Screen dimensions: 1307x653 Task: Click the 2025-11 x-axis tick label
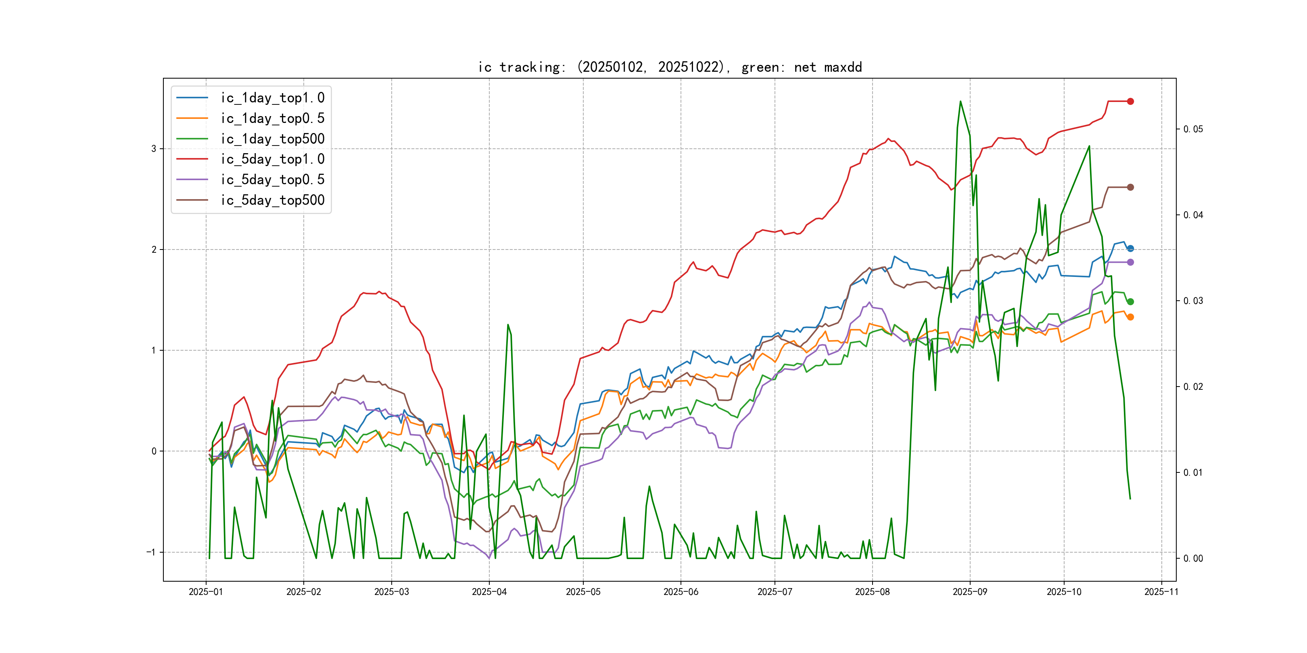point(1161,592)
